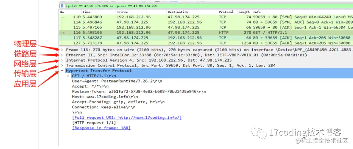The image size is (353, 149).
Task: Select Frame 116 details row text
Action: [210, 50]
